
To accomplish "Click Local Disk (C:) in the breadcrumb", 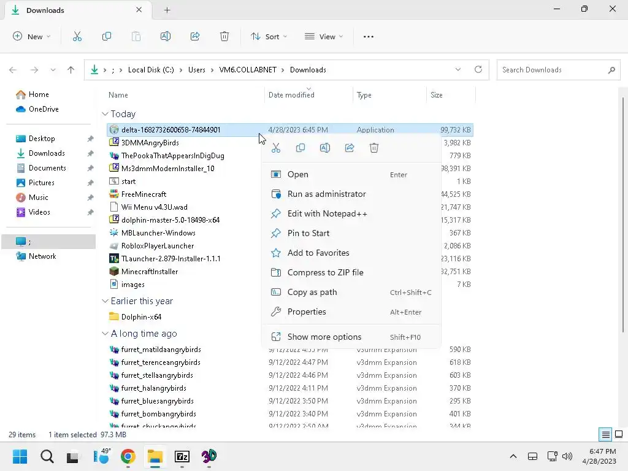I will 151,70.
